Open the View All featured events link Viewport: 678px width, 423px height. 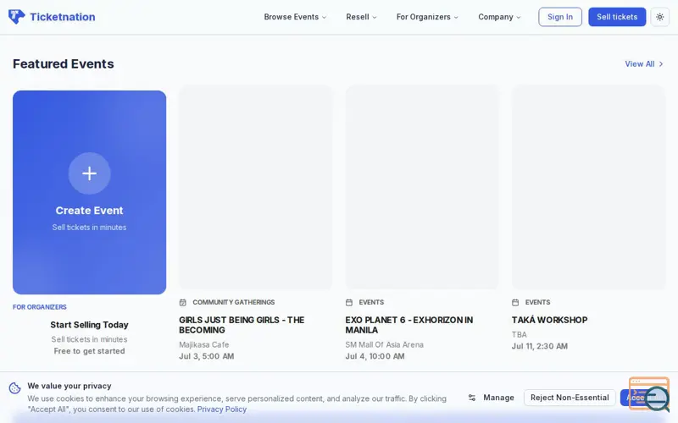(x=644, y=64)
